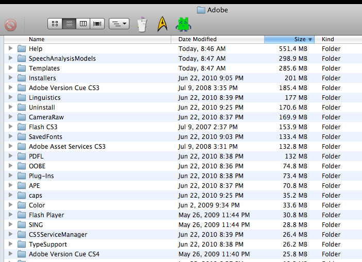Click date Jul 9, 2007 2:37 PM

208,127
